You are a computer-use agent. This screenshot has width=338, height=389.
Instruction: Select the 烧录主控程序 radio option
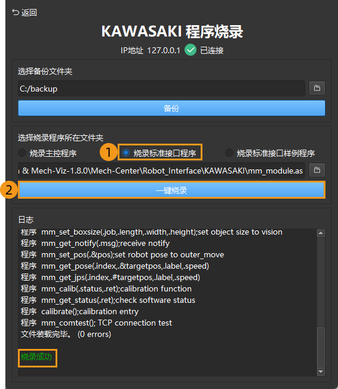click(47, 153)
